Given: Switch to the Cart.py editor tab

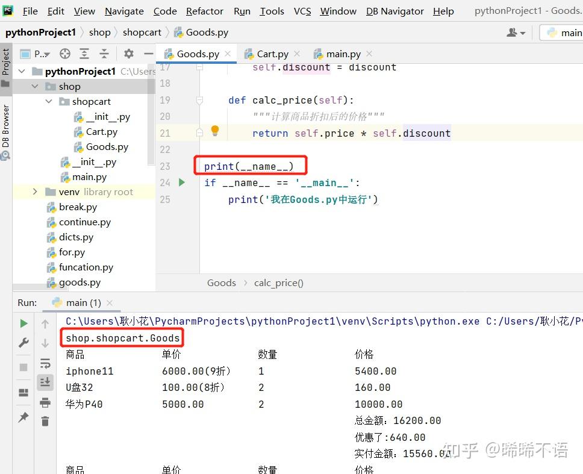Looking at the screenshot, I should [x=272, y=54].
